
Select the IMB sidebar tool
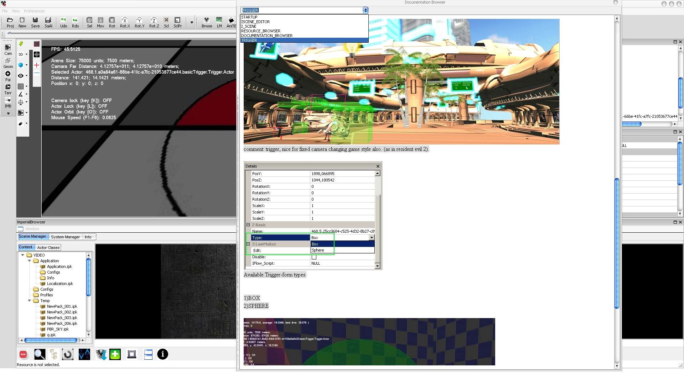click(x=8, y=102)
